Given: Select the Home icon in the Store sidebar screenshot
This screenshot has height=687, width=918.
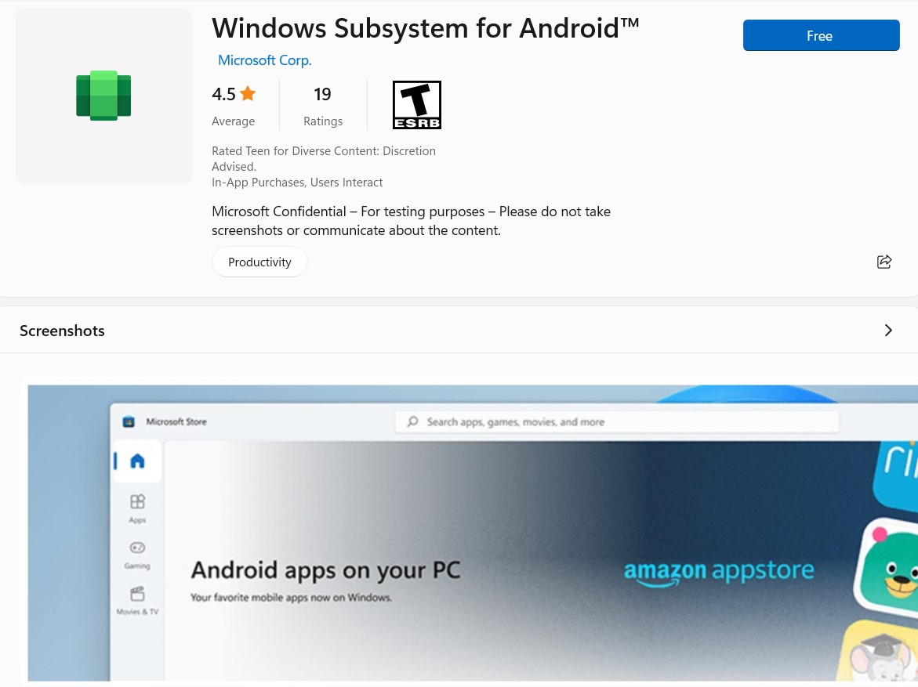Looking at the screenshot, I should [x=137, y=461].
